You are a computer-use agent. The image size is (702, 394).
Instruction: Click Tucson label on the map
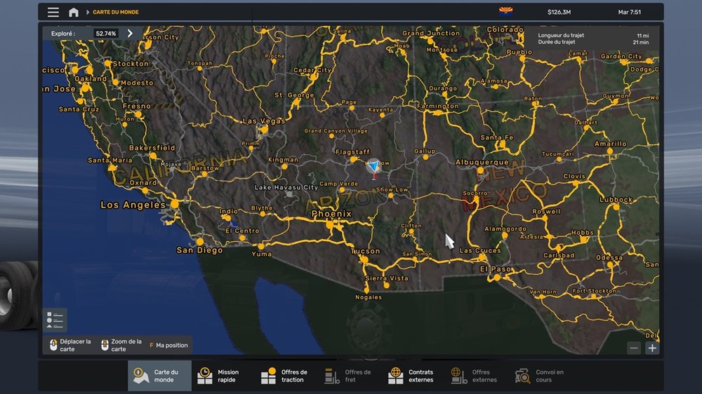[365, 251]
